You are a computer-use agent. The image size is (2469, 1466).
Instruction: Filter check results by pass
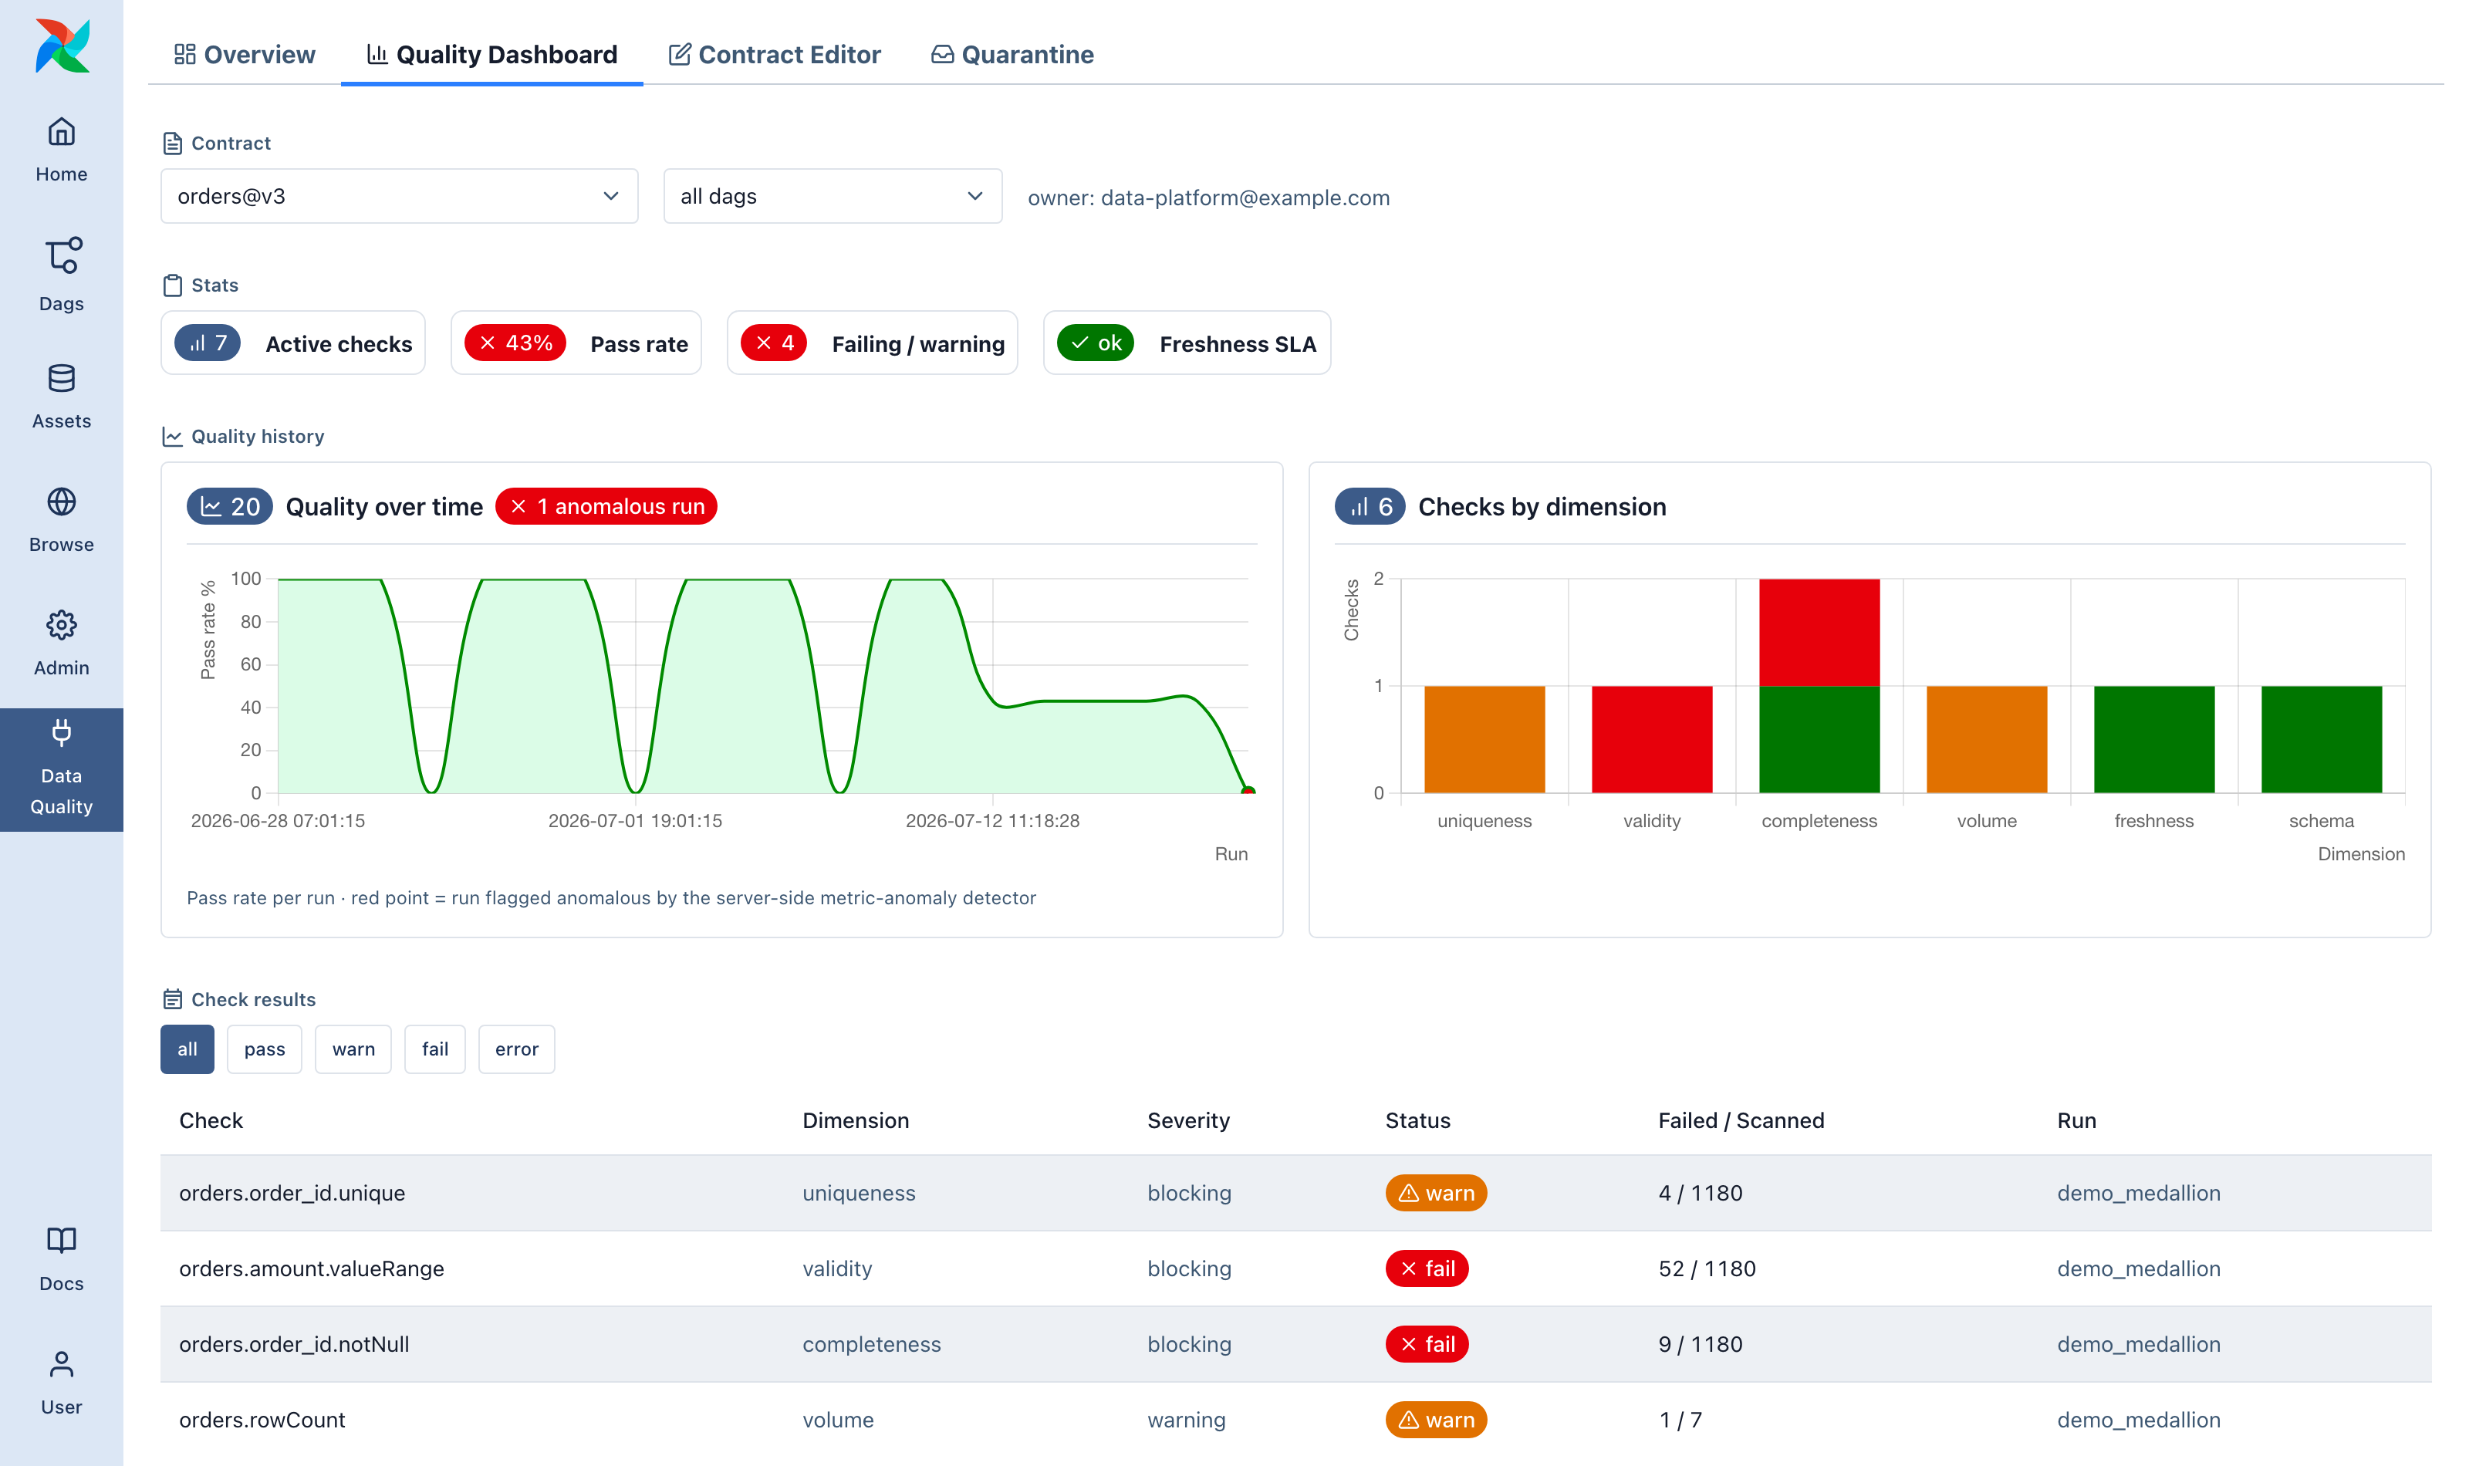(x=265, y=1049)
